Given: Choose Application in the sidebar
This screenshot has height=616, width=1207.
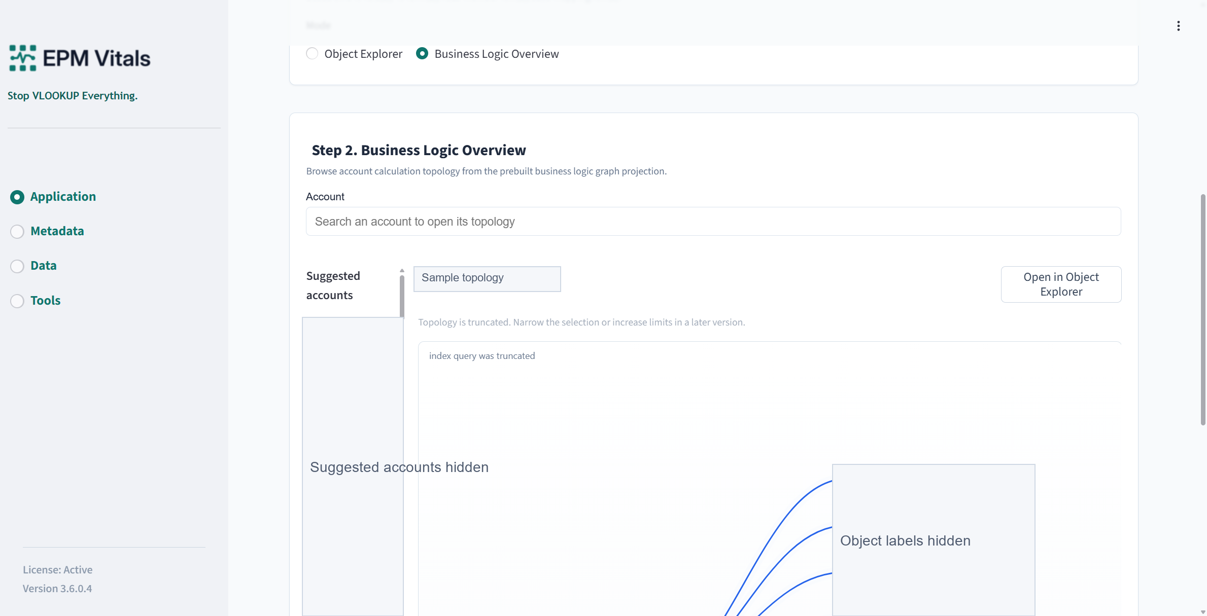Looking at the screenshot, I should coord(53,197).
